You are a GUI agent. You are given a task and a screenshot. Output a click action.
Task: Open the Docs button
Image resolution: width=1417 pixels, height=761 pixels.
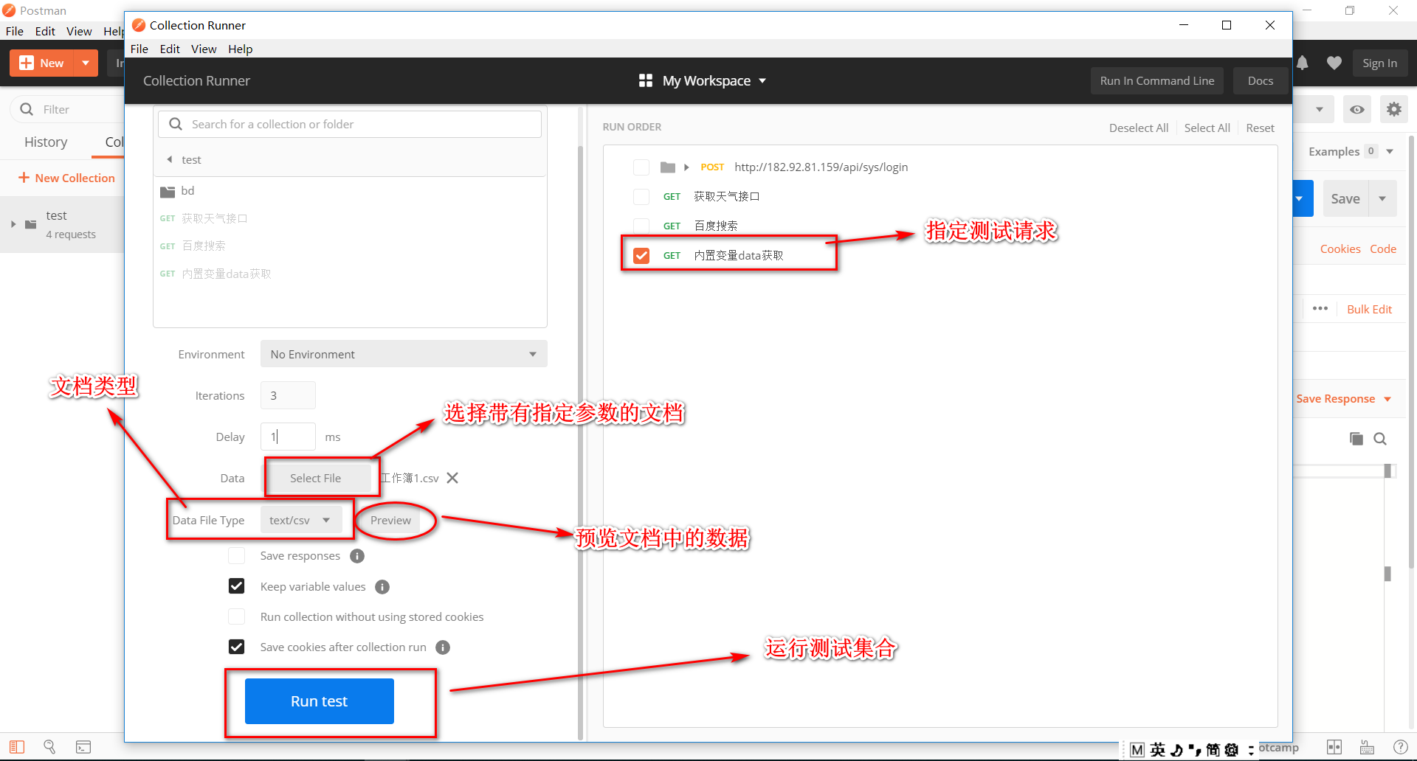tap(1261, 80)
